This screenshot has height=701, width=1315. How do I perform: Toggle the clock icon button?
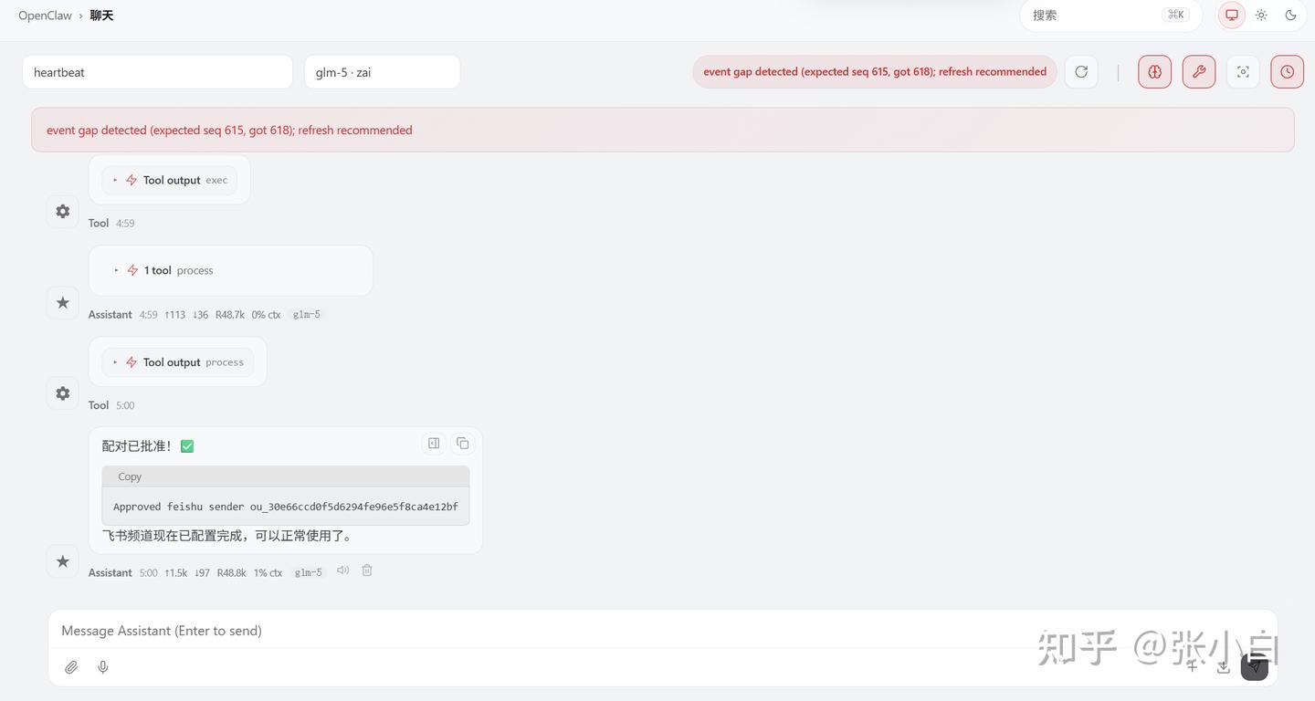pos(1287,72)
